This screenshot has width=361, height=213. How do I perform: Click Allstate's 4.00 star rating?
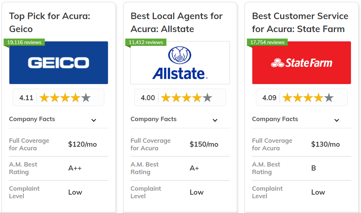(x=180, y=97)
